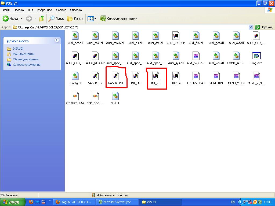Select the Audi_comm.dll file

pyautogui.click(x=115, y=38)
